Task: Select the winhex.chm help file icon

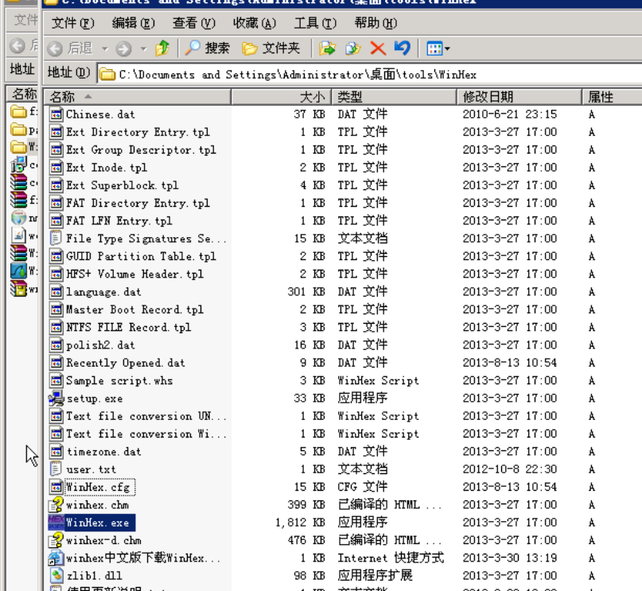Action: (x=56, y=504)
